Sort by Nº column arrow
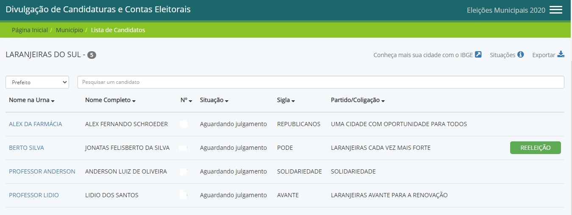This screenshot has height=215, width=572. point(190,101)
